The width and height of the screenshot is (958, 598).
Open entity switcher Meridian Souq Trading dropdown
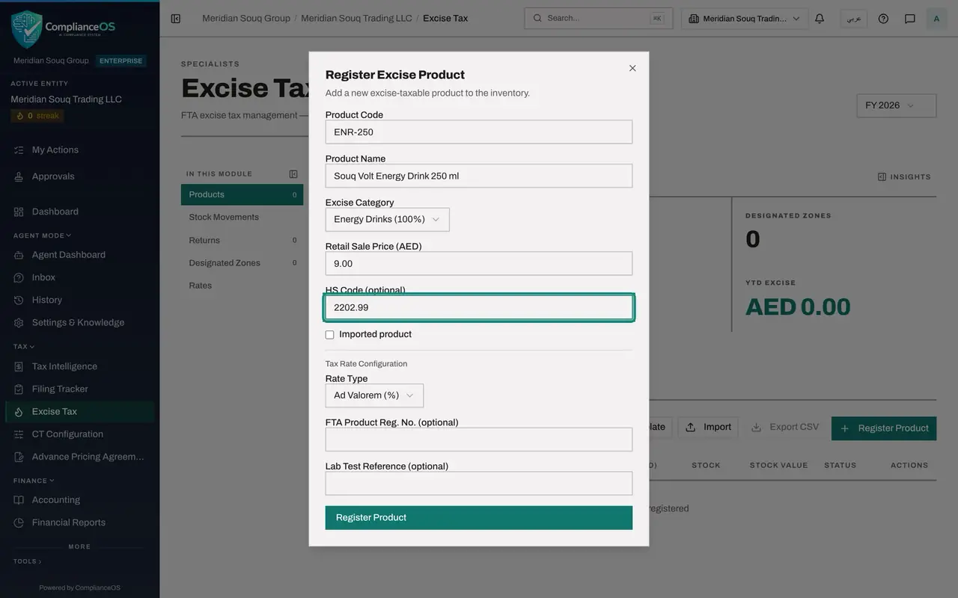click(745, 19)
